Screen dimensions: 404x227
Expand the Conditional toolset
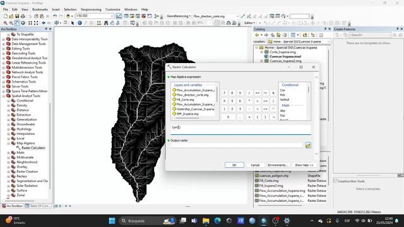tap(8, 101)
